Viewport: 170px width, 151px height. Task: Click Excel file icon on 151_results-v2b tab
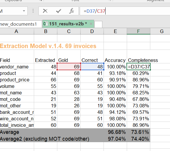point(46,24)
